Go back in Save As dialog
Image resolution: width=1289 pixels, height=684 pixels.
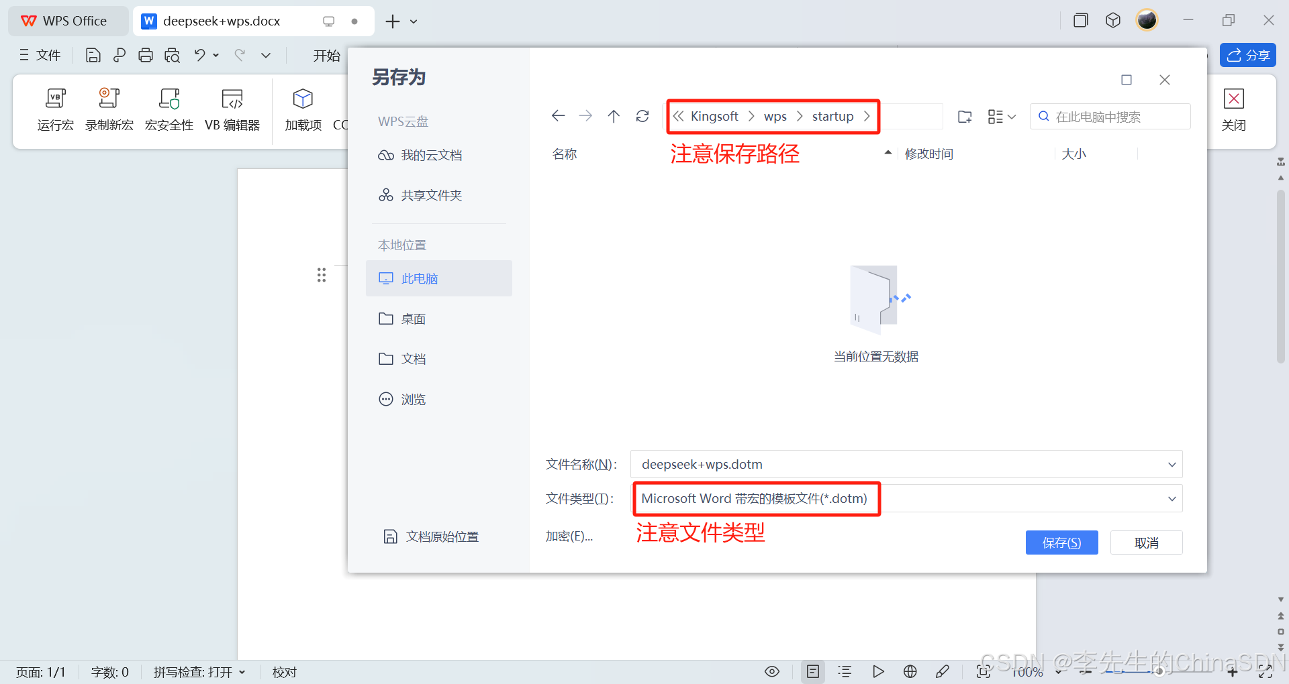tap(558, 116)
